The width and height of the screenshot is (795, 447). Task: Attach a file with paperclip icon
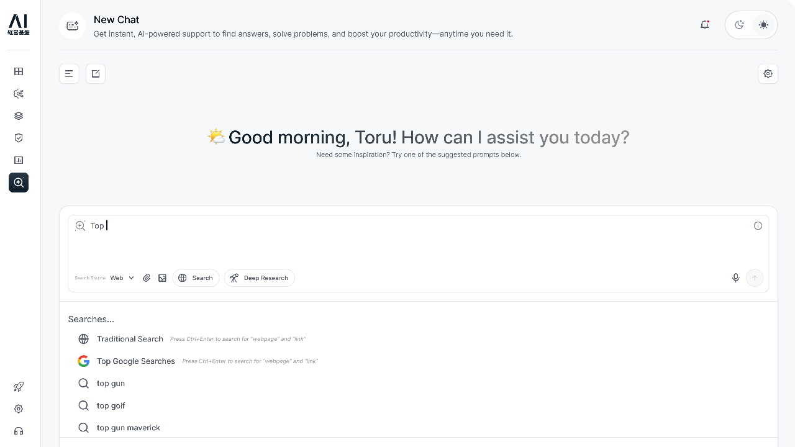147,278
